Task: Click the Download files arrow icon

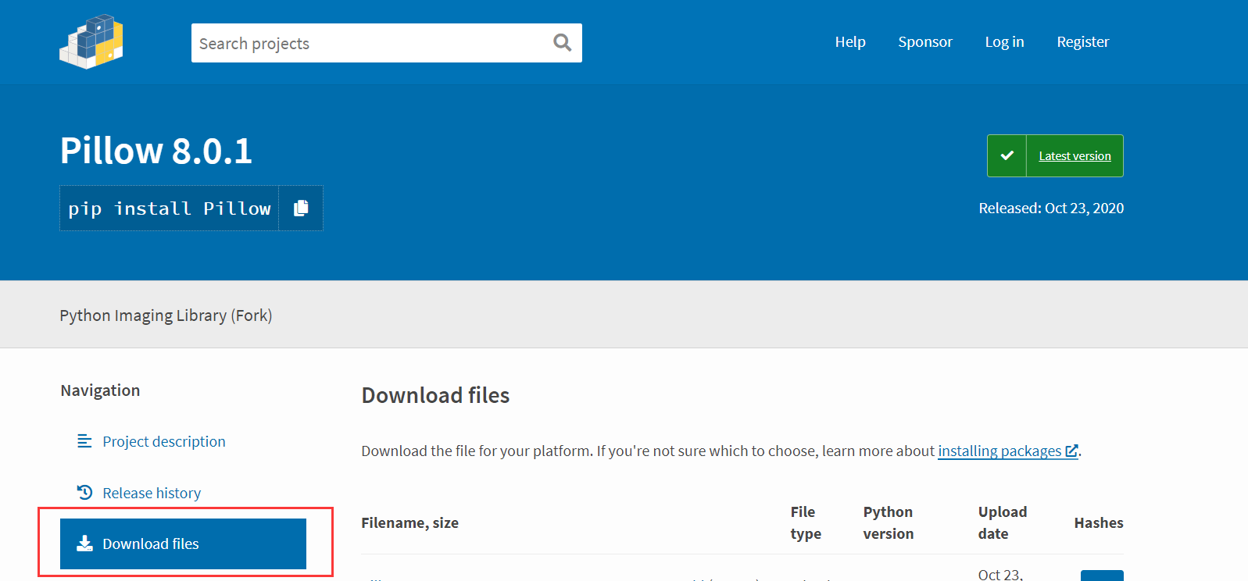Action: coord(84,544)
